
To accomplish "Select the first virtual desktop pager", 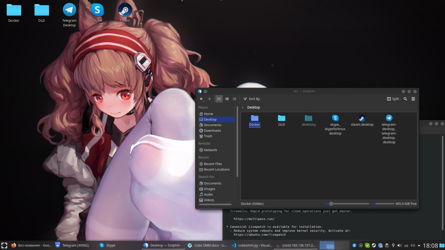I will click(327, 245).
